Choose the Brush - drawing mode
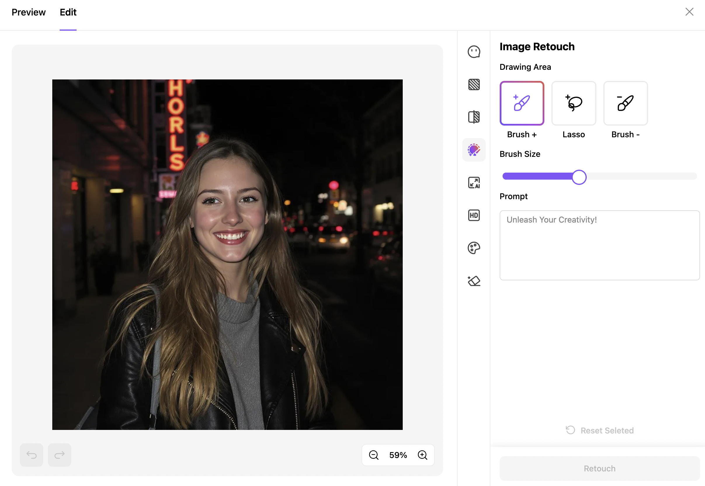Viewport: 705px width, 486px height. (x=625, y=103)
